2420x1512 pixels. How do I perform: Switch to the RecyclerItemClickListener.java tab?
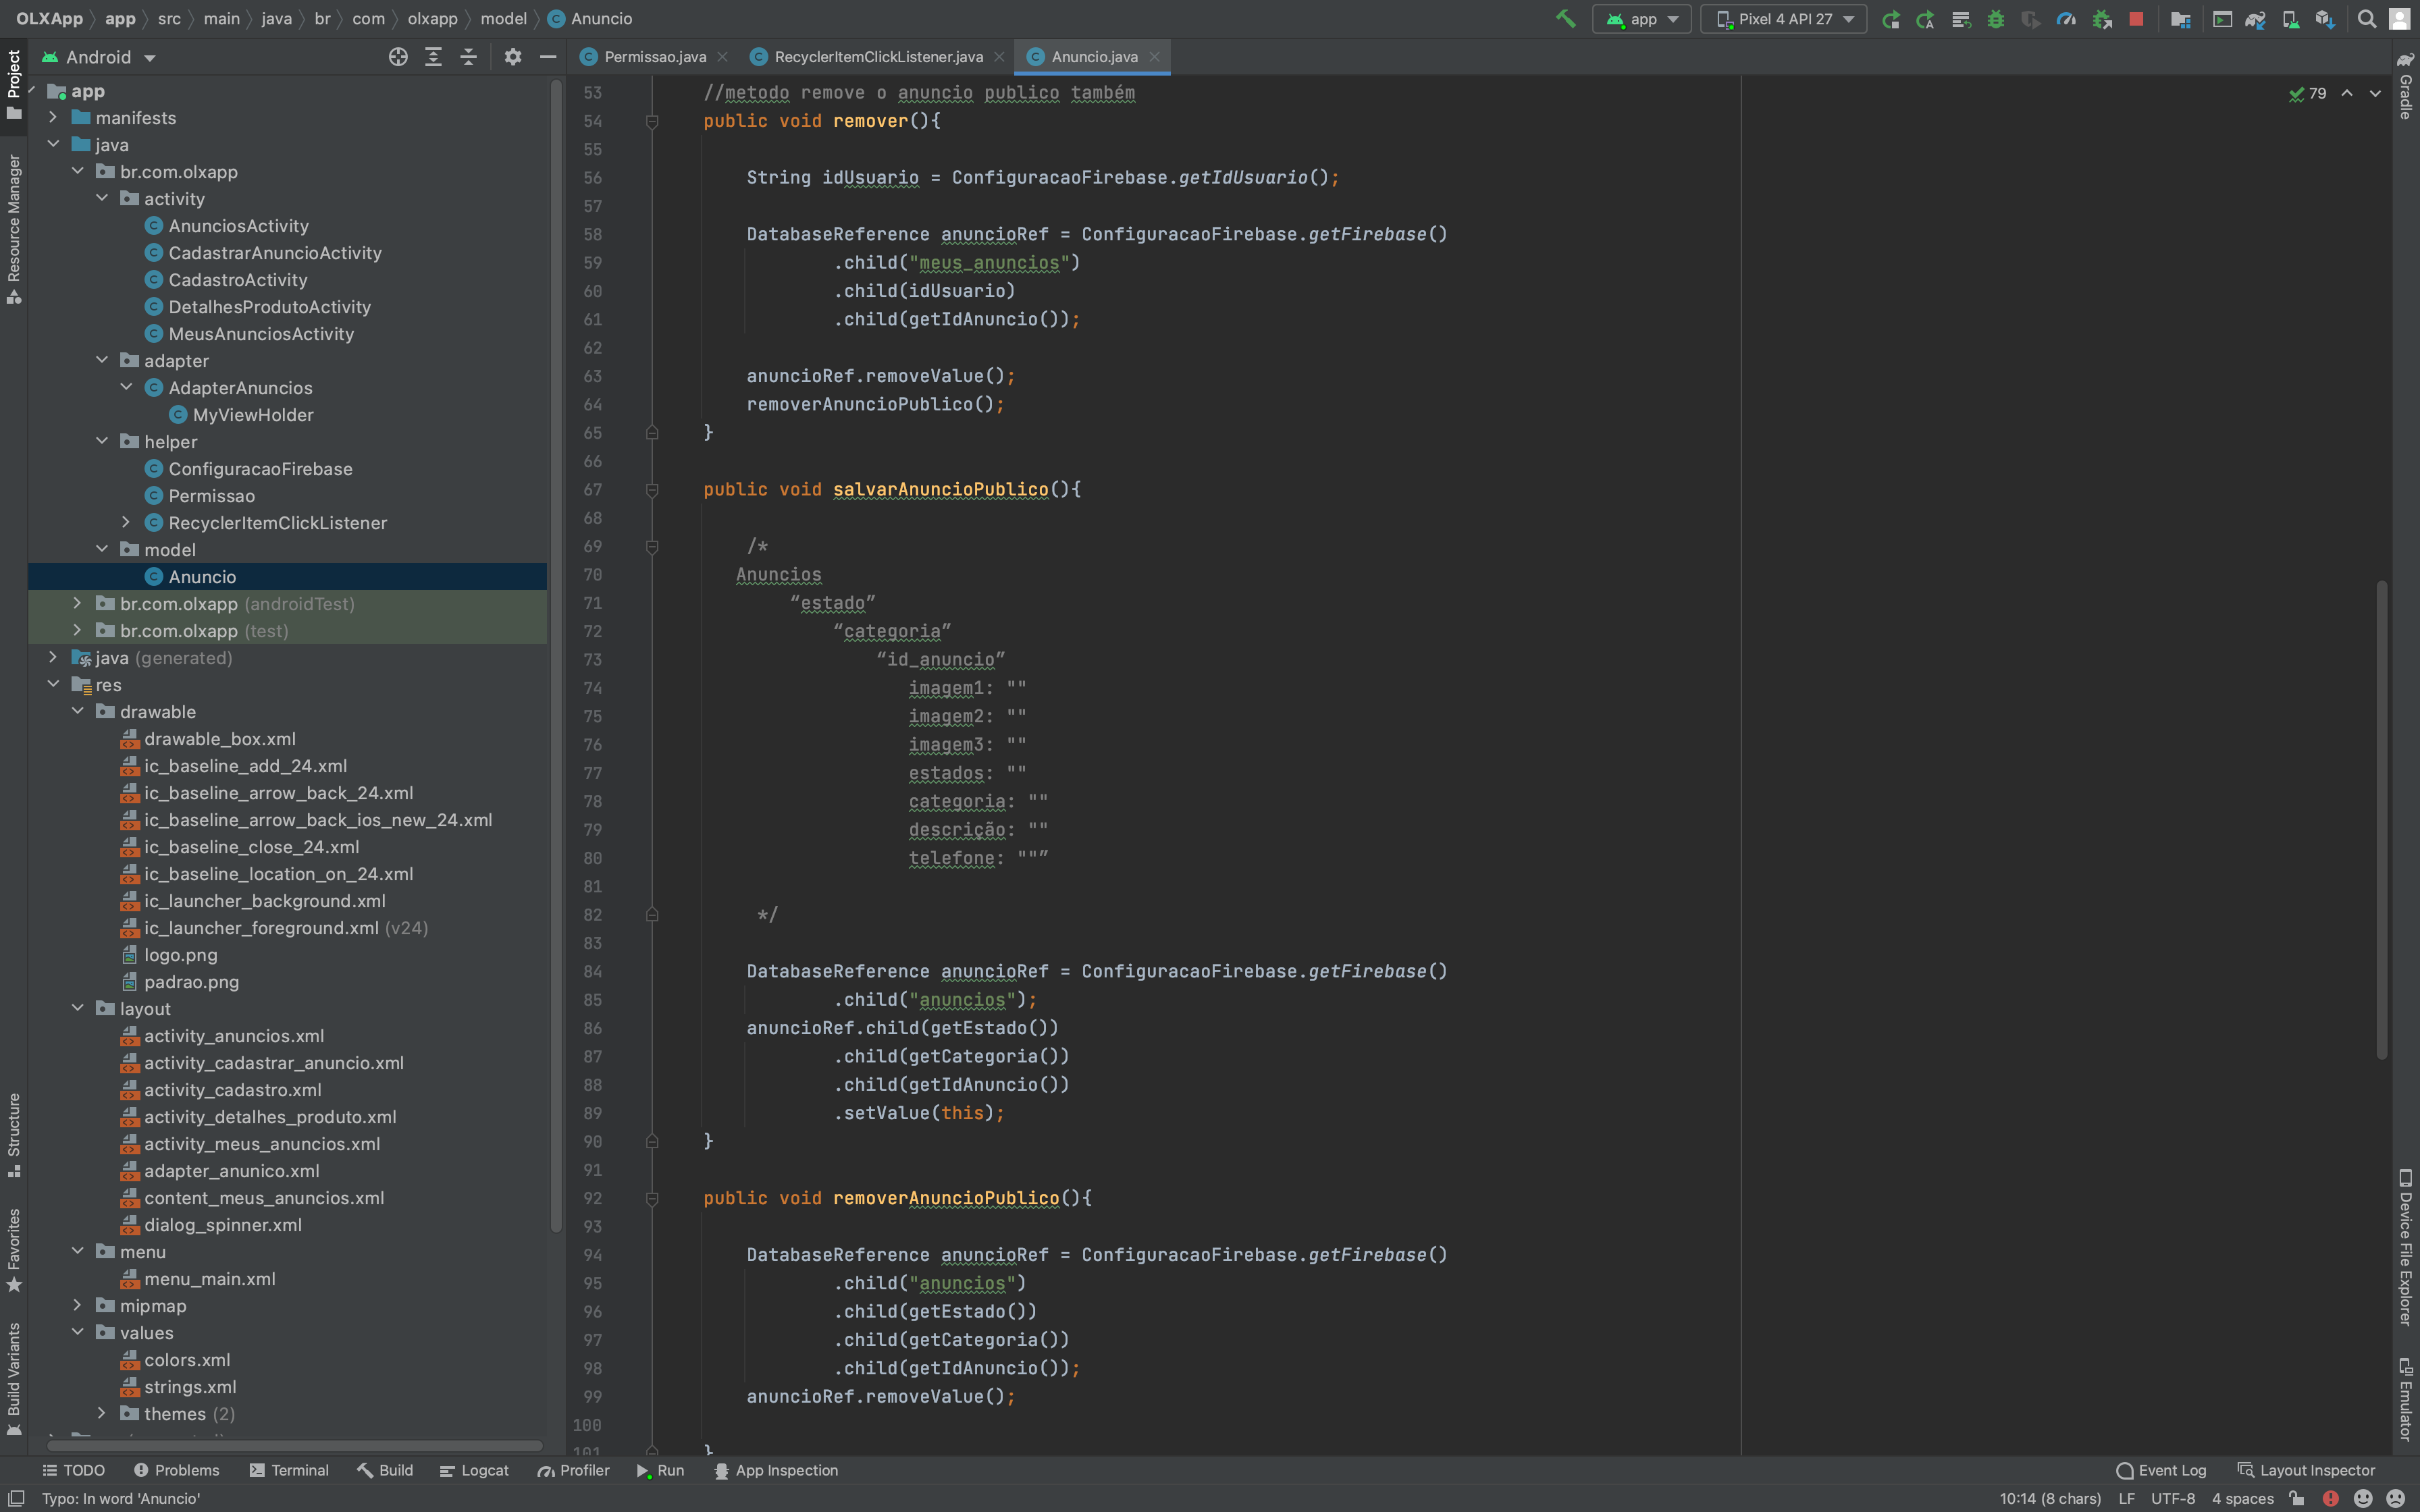point(878,57)
